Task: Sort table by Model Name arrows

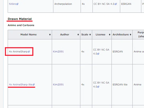Action: pyautogui.click(x=50, y=35)
